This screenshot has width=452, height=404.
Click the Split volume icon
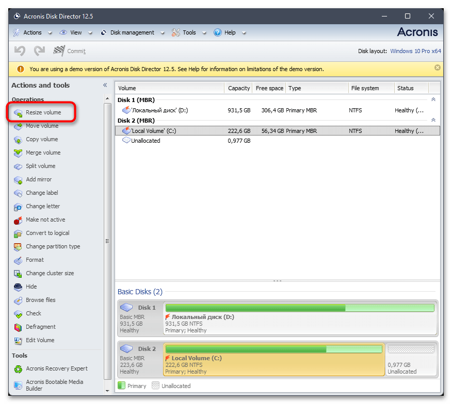tap(18, 166)
